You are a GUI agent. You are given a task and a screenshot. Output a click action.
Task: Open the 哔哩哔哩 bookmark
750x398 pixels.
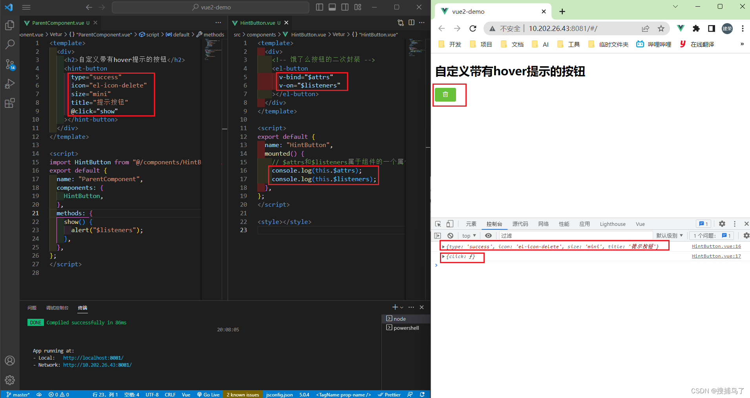[x=654, y=44]
